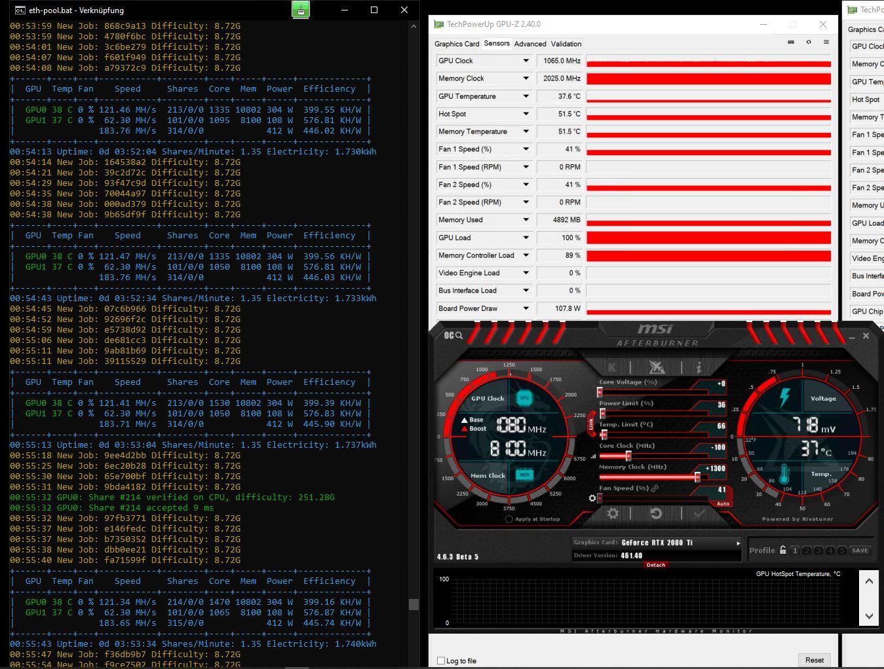This screenshot has height=669, width=884.
Task: Click the console window's title bar icon
Action: tap(20, 10)
